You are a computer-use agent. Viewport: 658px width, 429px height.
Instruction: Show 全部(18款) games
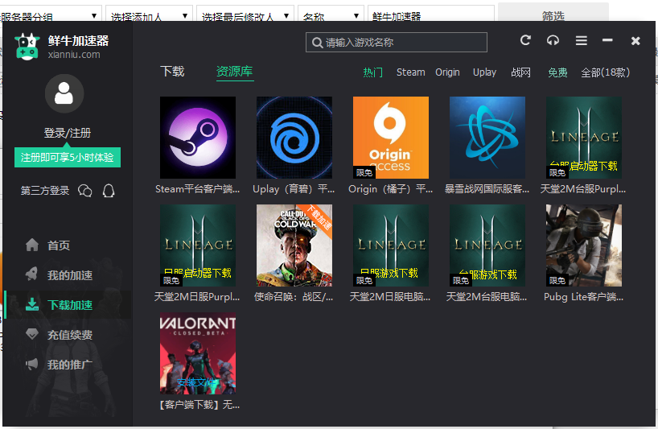(605, 72)
